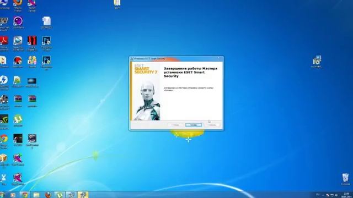Select the black square icon beside Chrome shortcut
Screen dimensions: 353x198
tap(18, 139)
